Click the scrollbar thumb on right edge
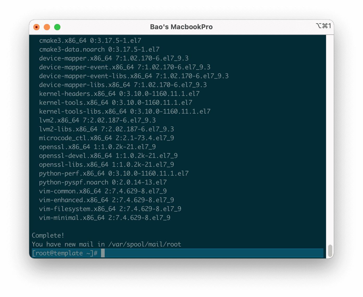 pos(331,250)
